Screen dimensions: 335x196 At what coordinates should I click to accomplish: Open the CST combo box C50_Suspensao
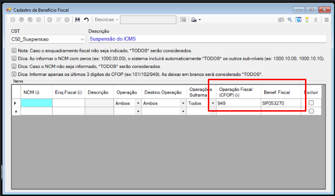(x=82, y=39)
